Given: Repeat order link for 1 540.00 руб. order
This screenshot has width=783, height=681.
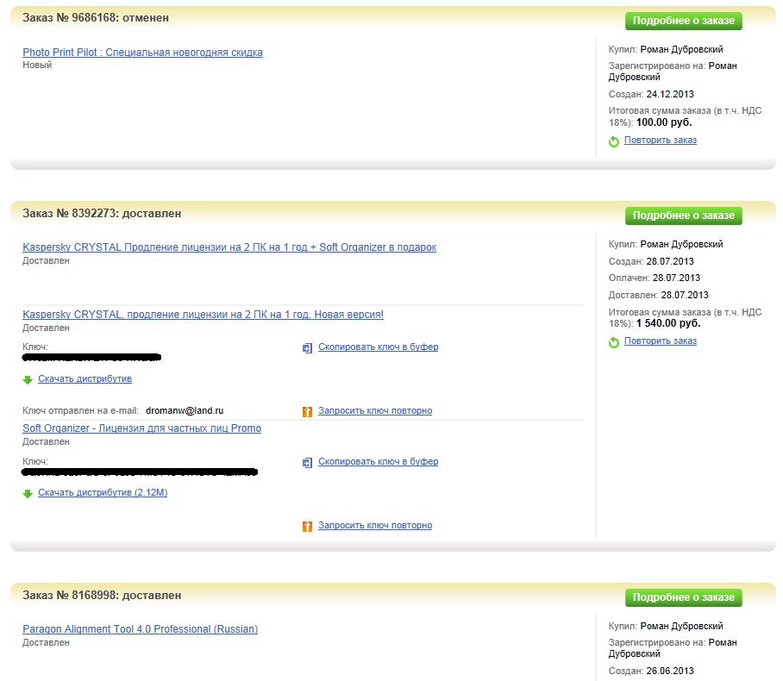Looking at the screenshot, I should point(661,341).
